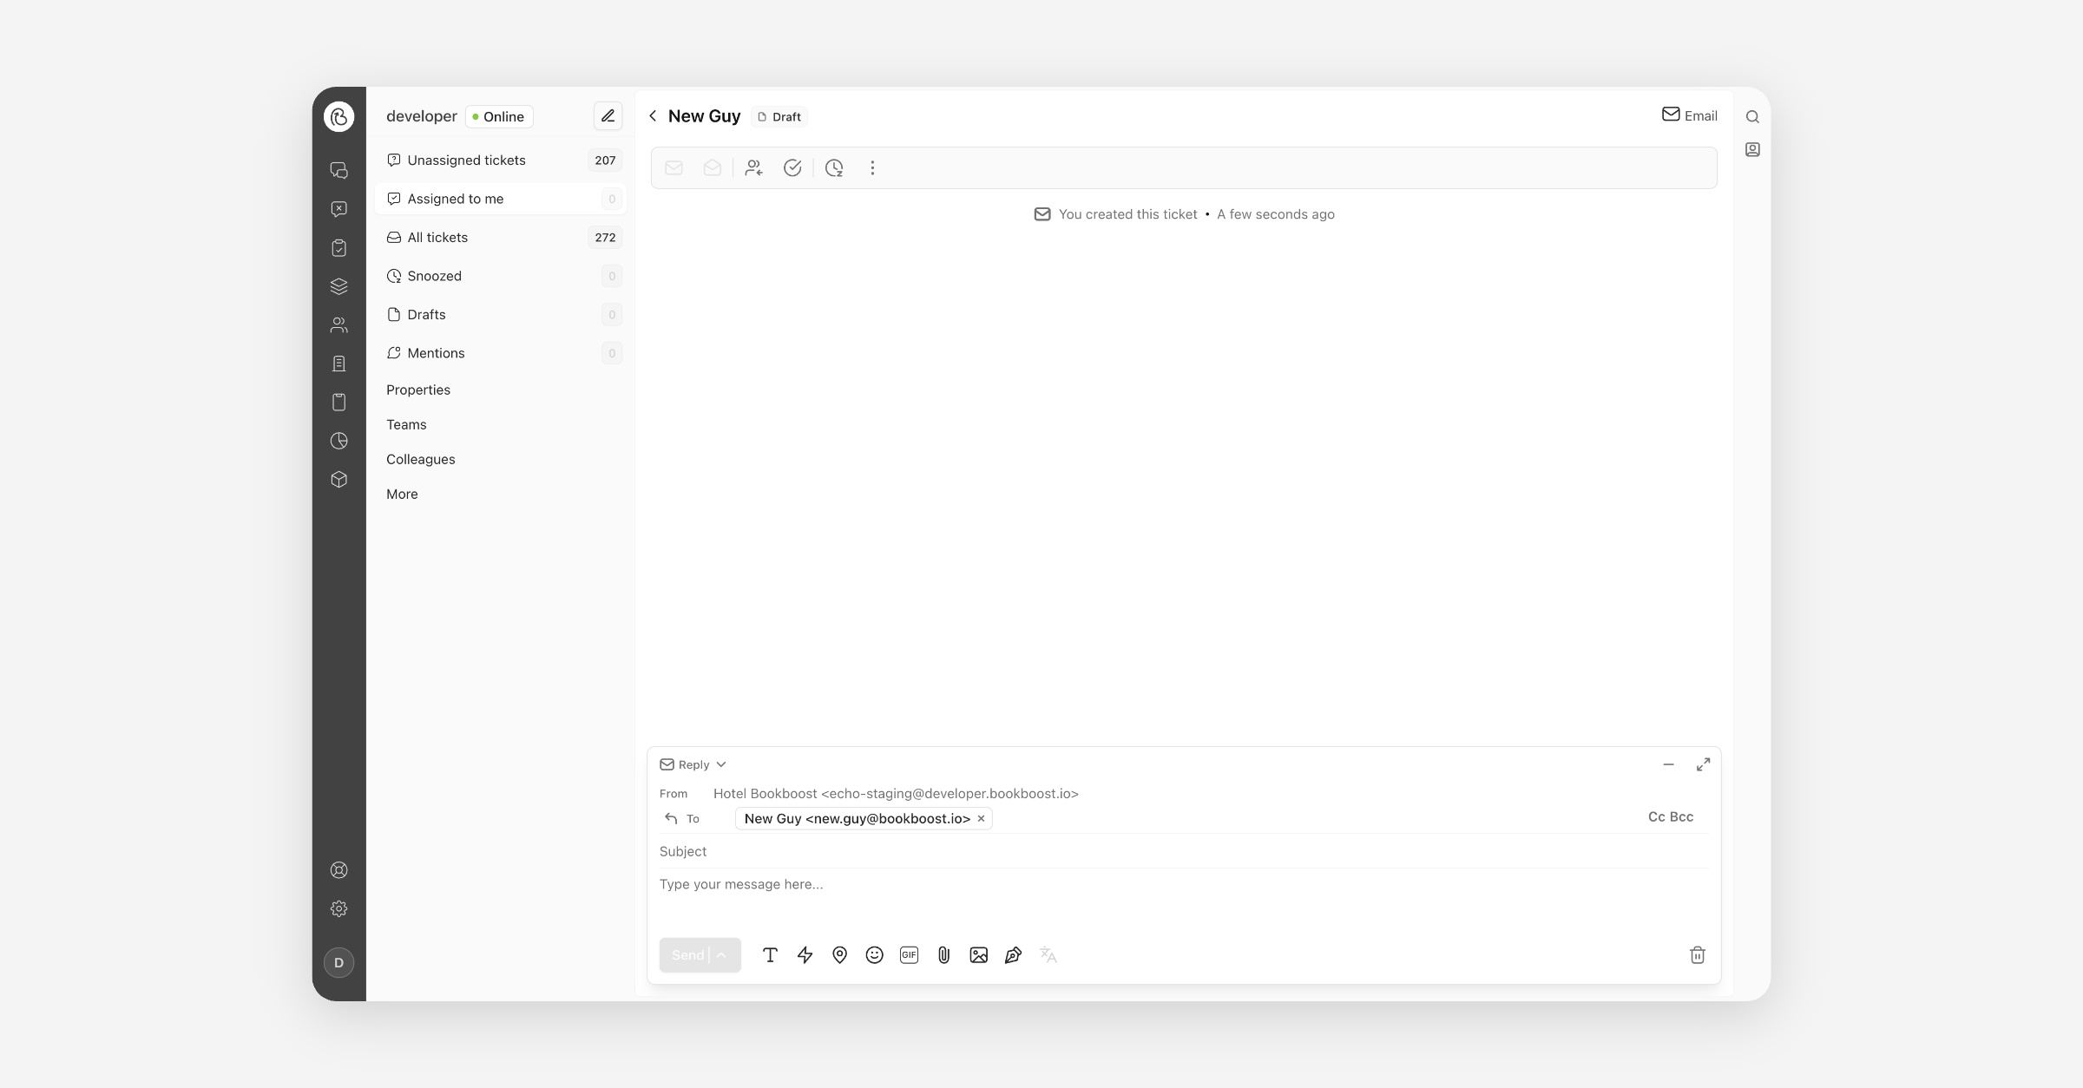This screenshot has height=1088, width=2083.
Task: Open the contact details icon in right panel
Action: [x=1752, y=150]
